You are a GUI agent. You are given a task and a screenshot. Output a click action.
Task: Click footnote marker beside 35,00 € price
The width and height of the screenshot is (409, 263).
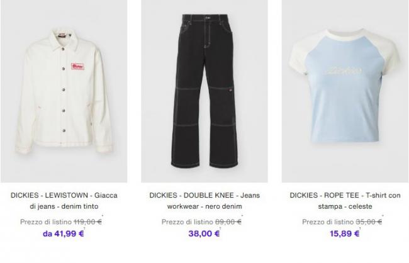(383, 216)
